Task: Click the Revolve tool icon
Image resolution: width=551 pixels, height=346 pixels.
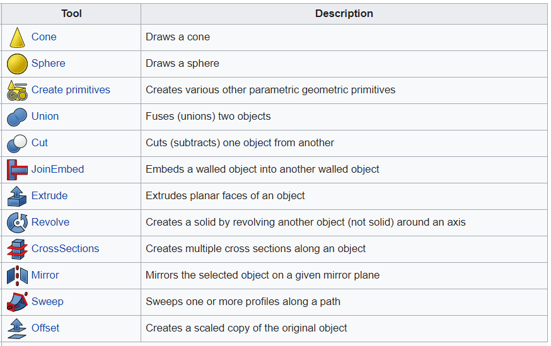Action: [17, 222]
